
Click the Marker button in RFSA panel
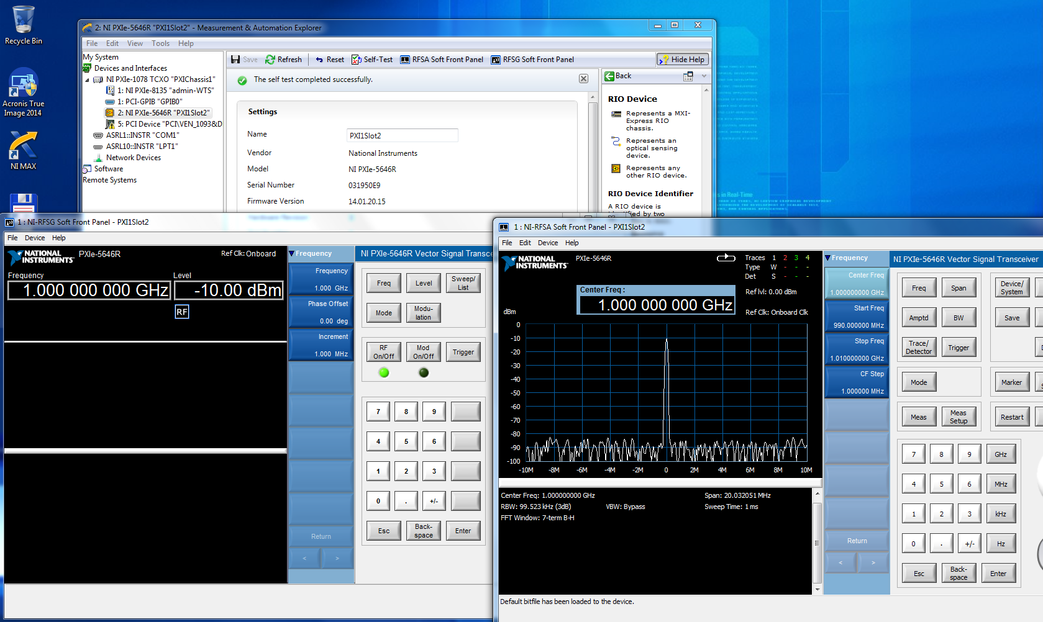pyautogui.click(x=1011, y=382)
